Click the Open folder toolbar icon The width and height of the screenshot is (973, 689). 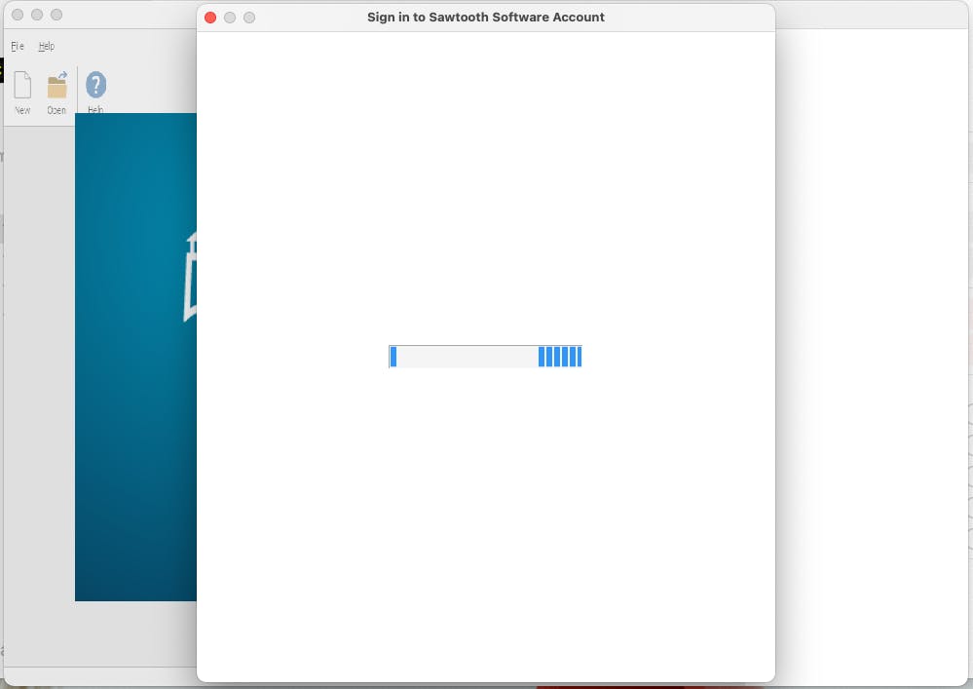(57, 85)
